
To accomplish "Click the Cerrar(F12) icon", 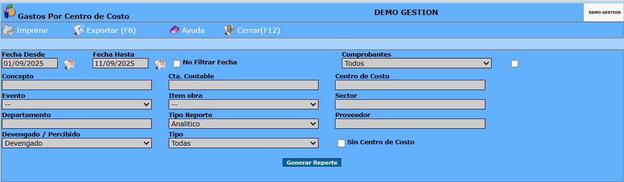I will tap(229, 30).
